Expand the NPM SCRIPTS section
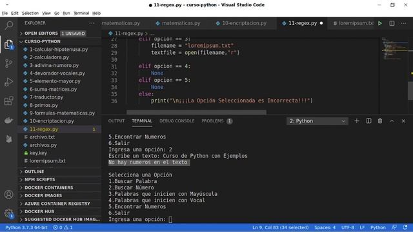The height and width of the screenshot is (232, 413). pyautogui.click(x=59, y=179)
